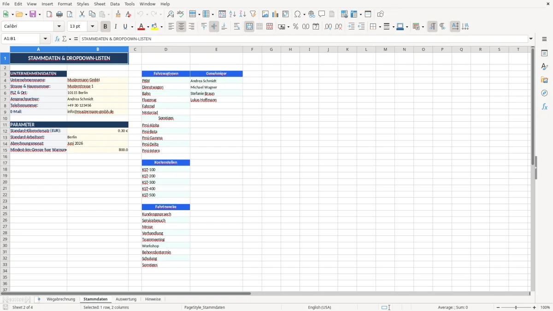Expand the Borders dropdown arrow

[379, 27]
